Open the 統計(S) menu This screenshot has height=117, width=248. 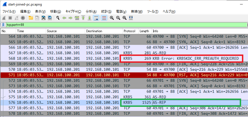click(x=106, y=12)
